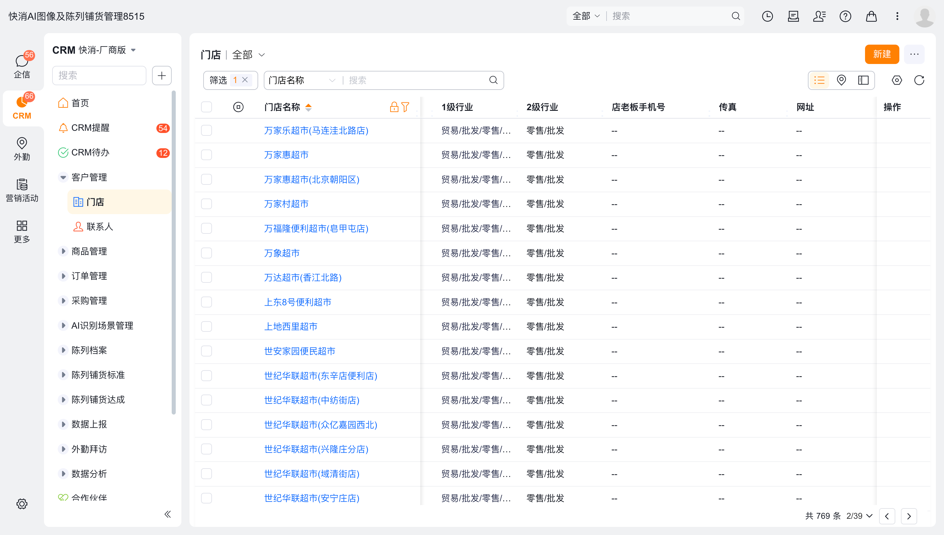Go to next page of results
This screenshot has height=535, width=944.
(x=909, y=516)
